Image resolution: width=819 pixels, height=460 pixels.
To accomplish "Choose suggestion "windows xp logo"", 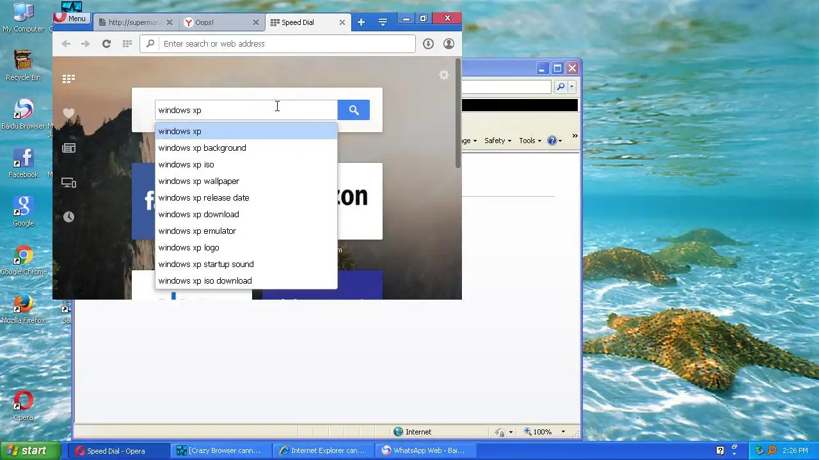I will [246, 247].
